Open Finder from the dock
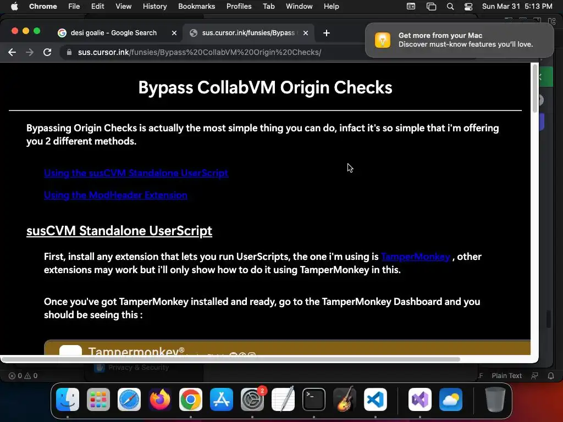Screen dimensions: 563x422 coord(68,399)
